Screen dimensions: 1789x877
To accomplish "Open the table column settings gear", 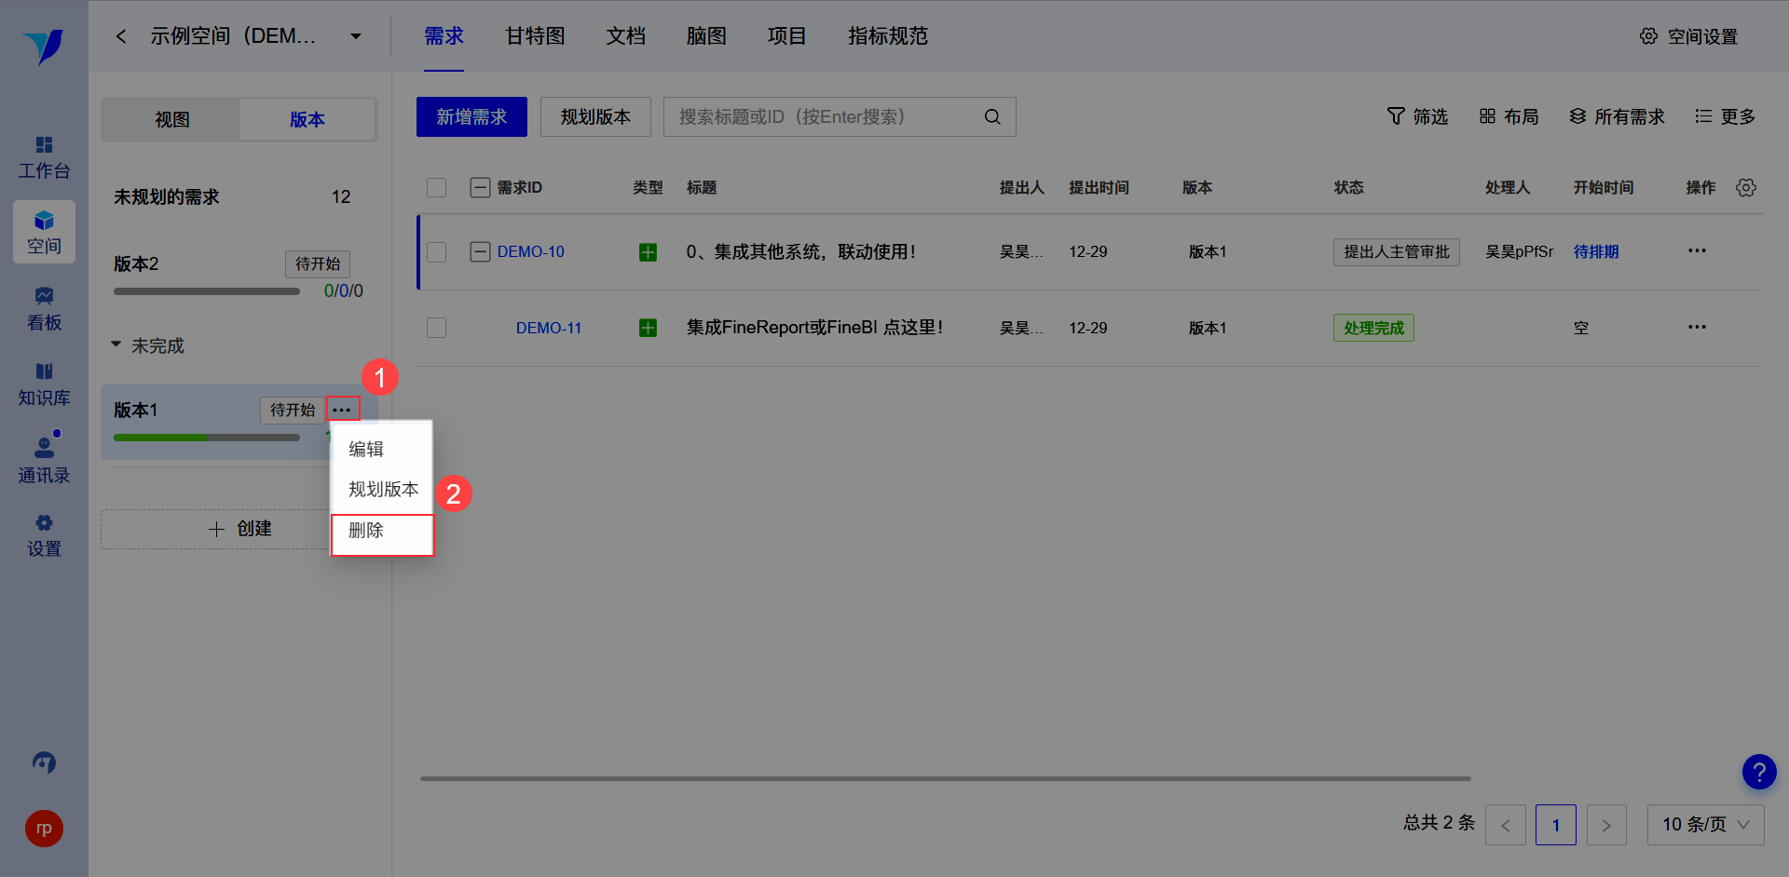I will pos(1746,187).
